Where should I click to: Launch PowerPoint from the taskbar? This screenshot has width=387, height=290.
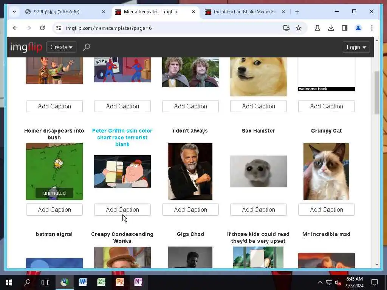120,282
